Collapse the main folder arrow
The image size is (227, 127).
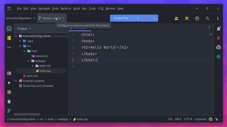24,51
